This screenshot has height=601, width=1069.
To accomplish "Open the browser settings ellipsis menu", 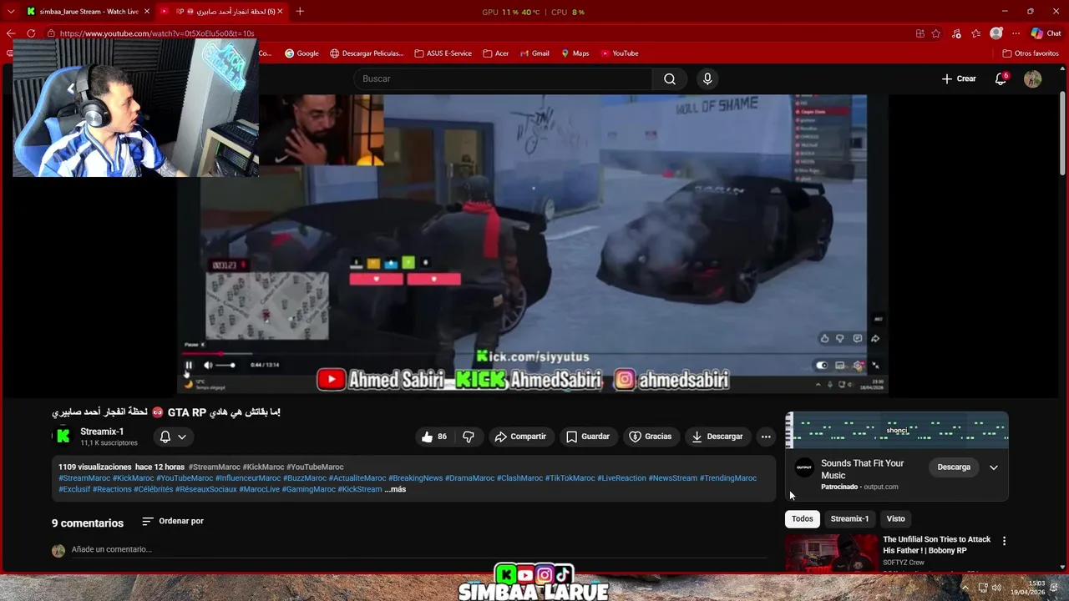I will pyautogui.click(x=1016, y=33).
